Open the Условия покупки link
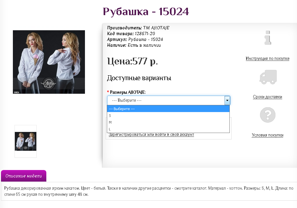297x208 pixels. click(x=267, y=135)
